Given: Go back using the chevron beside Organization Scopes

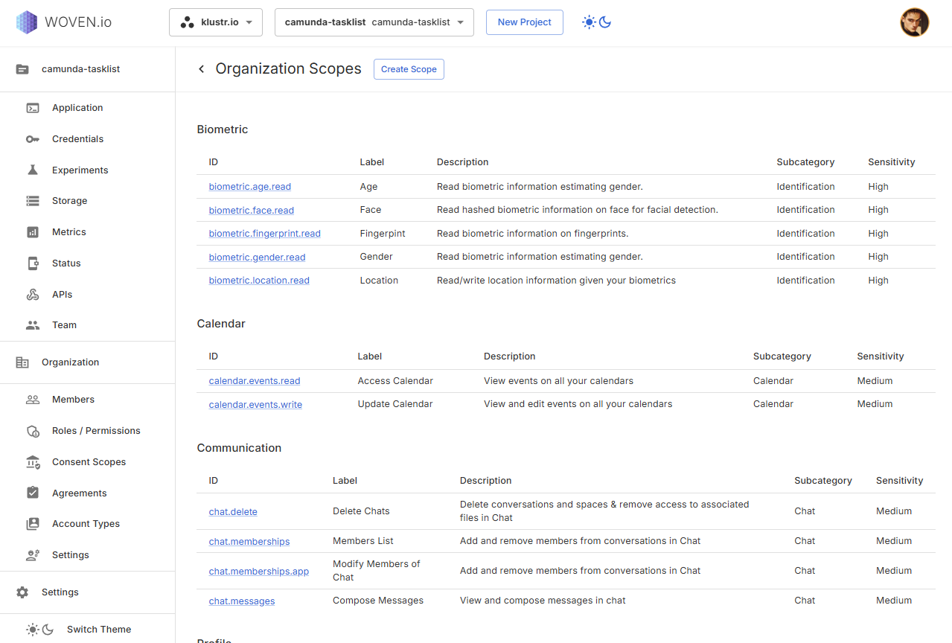Looking at the screenshot, I should click(x=201, y=69).
